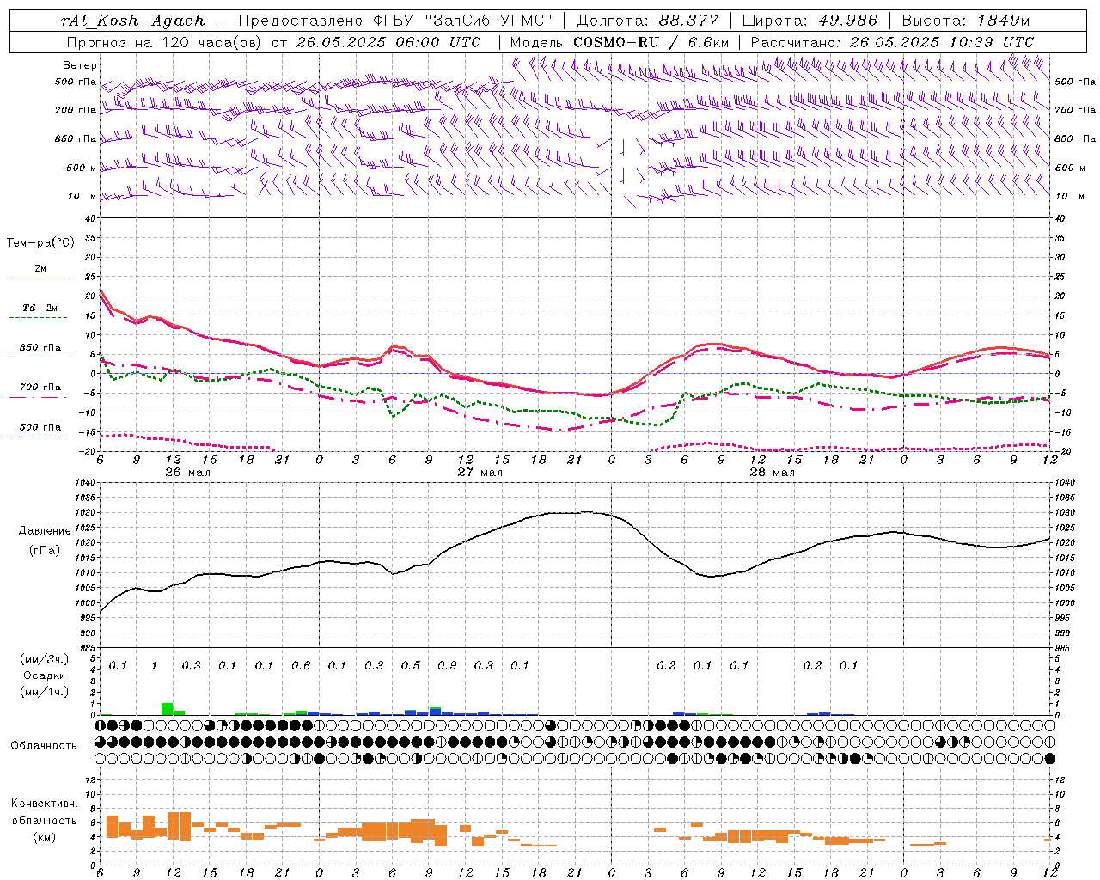The width and height of the screenshot is (1100, 880).
Task: Click the 28 мая date label
Action: click(773, 473)
